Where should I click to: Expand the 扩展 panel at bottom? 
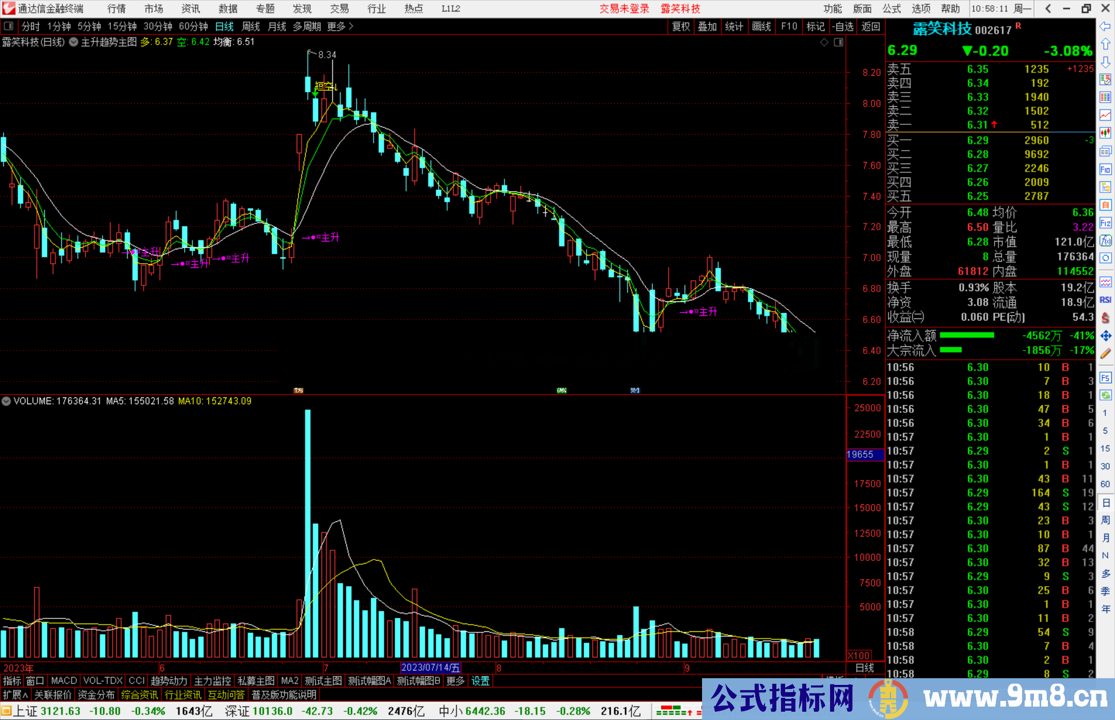[x=15, y=695]
